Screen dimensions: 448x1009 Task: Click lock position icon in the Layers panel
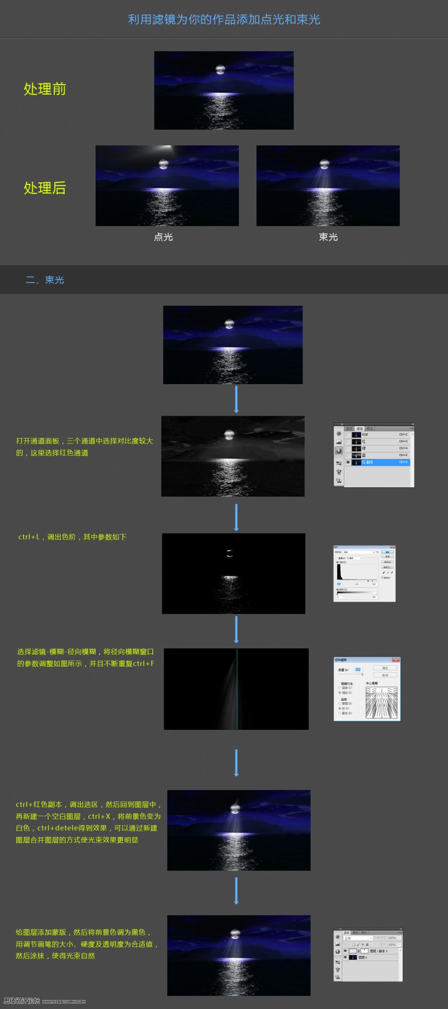(363, 944)
